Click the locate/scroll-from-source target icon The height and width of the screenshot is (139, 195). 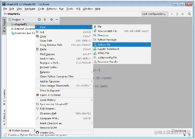(x=39, y=19)
